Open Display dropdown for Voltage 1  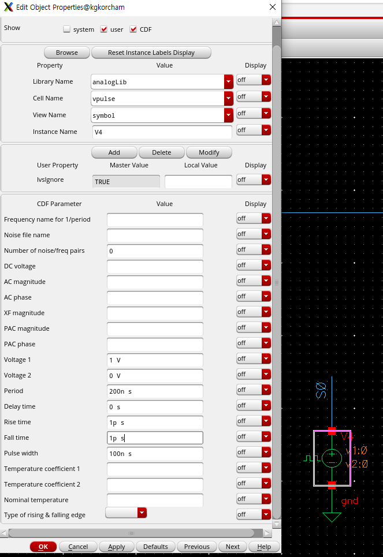266,358
